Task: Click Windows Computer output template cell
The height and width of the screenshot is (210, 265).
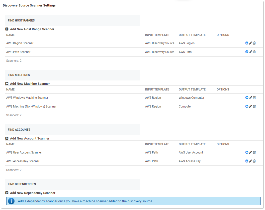Action: pos(191,98)
